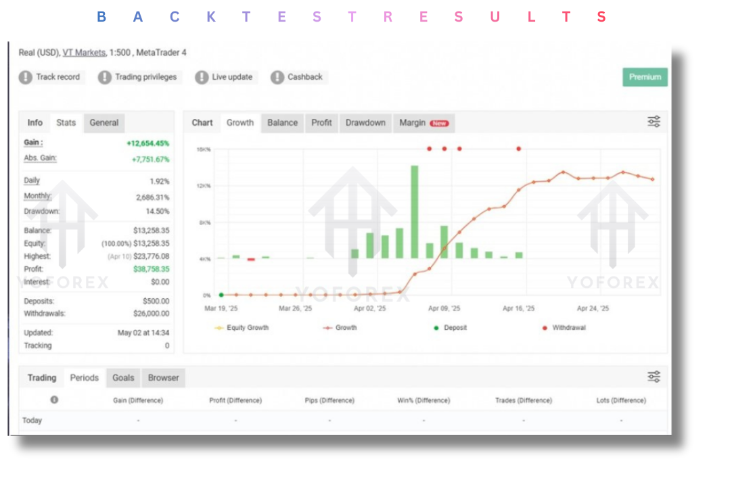The height and width of the screenshot is (478, 732).
Task: Open the VT Markets broker link
Action: [x=84, y=53]
